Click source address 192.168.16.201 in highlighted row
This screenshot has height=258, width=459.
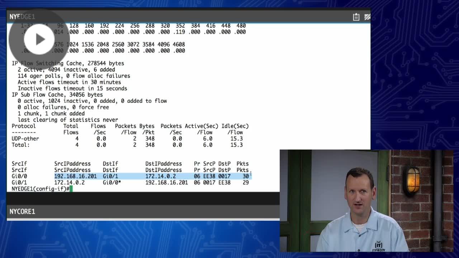pyautogui.click(x=75, y=176)
